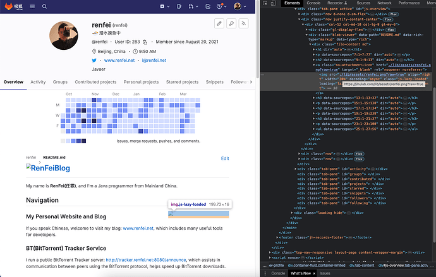This screenshot has width=436, height=277.
Task: Select the DevTools Elements tab
Action: (x=292, y=3)
